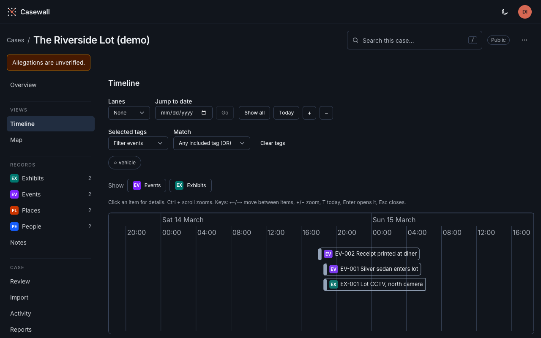
Task: Click the EV badge on EV-002 timeline item
Action: pos(328,254)
